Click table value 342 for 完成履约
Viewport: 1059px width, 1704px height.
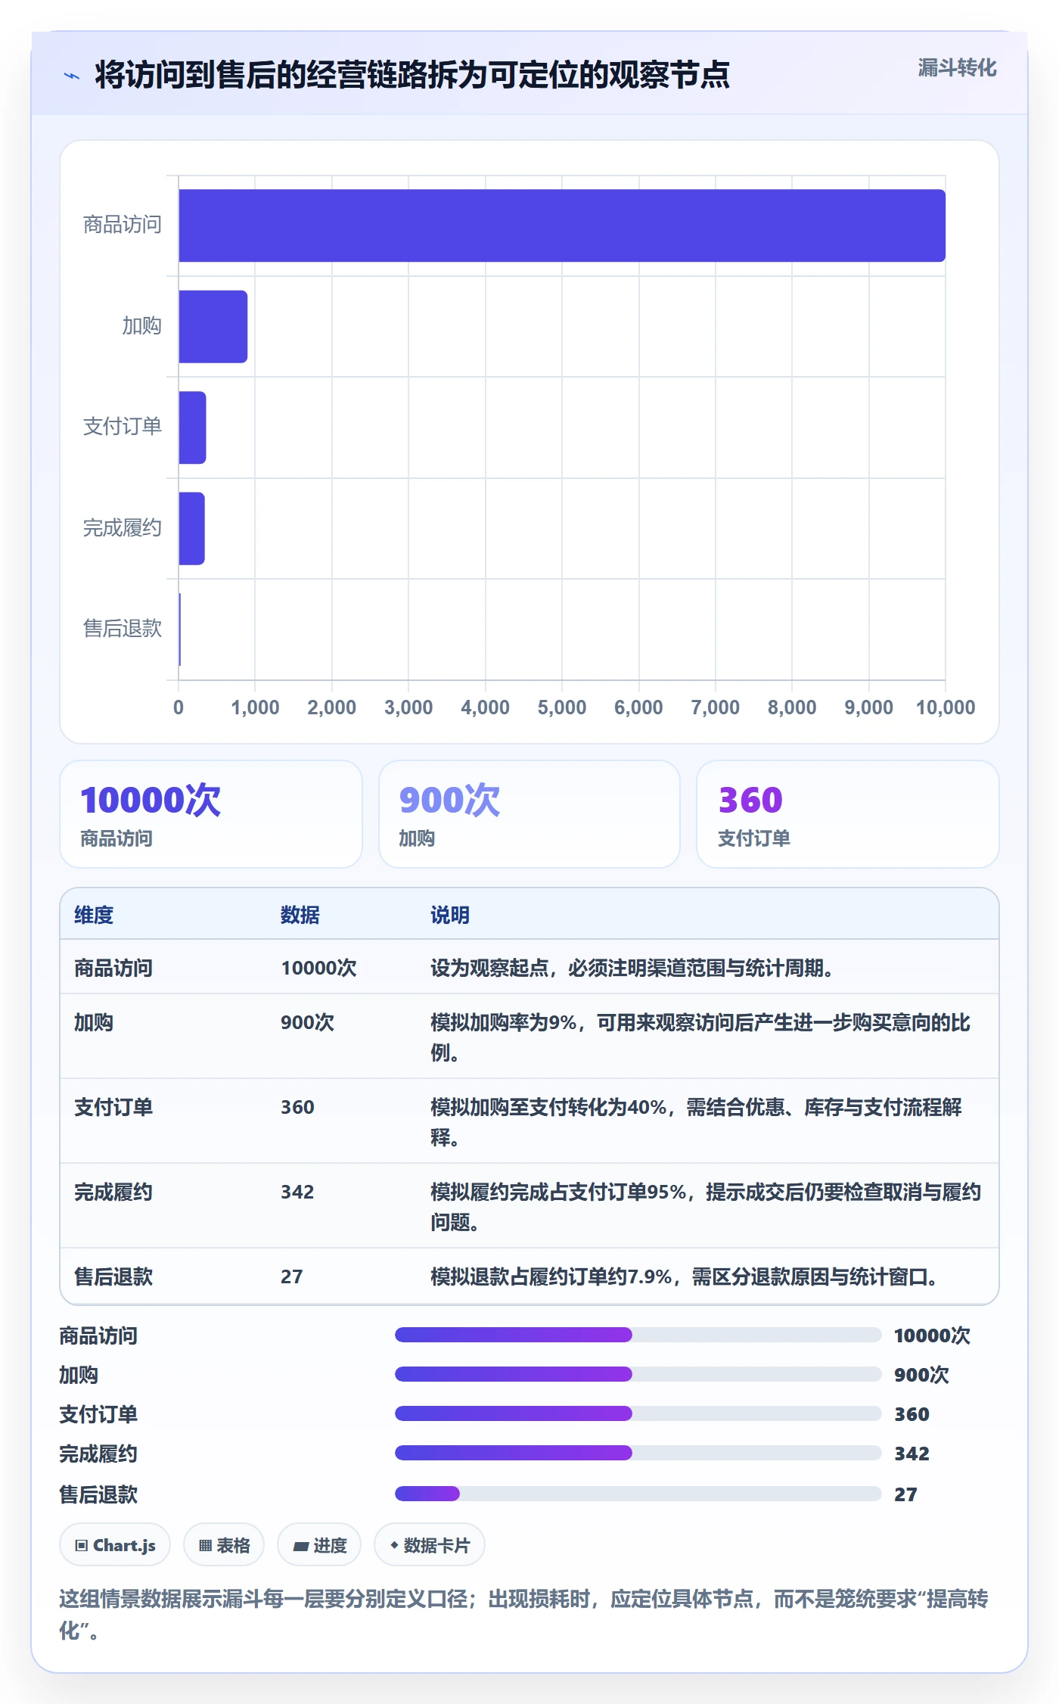pos(297,1192)
